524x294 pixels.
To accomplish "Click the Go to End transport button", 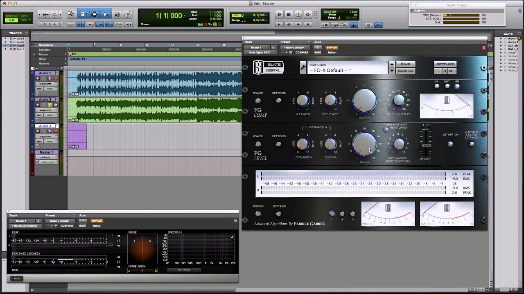I will (x=307, y=24).
